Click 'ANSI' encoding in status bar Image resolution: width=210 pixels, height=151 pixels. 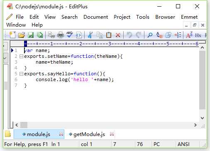[x=183, y=144]
